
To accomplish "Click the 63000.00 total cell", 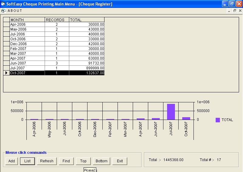I will tap(87, 58).
